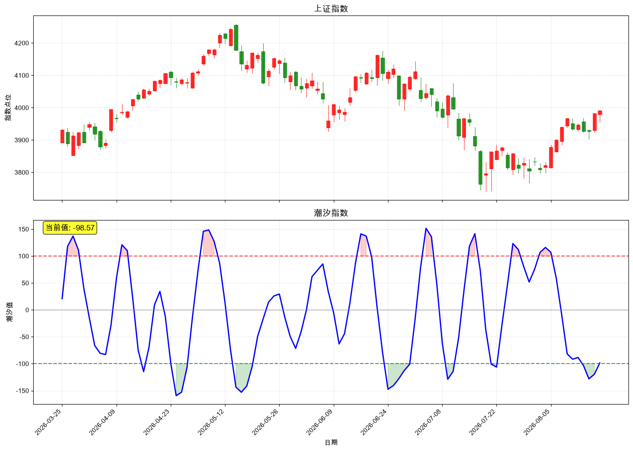Screen dimensions: 633x451
Task: Click the positive 100 tick label on the tide axis
Action: (24, 256)
